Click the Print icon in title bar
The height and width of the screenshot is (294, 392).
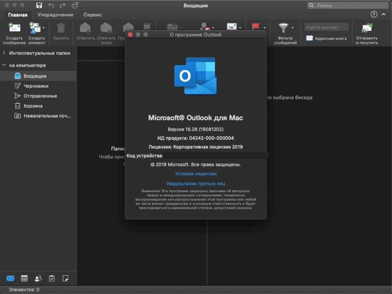click(x=75, y=5)
